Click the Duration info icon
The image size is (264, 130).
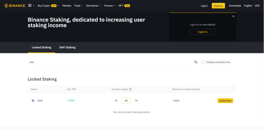click(x=130, y=89)
